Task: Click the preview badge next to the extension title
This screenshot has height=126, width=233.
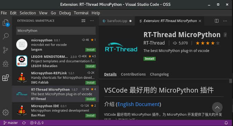Action: 225,35
